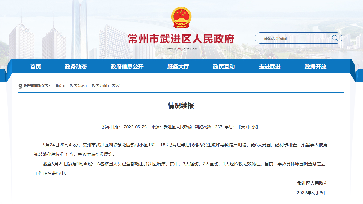Image resolution: width=363 pixels, height=204 pixels.
Task: Click the 您当前的位置 label
Action: [37, 86]
